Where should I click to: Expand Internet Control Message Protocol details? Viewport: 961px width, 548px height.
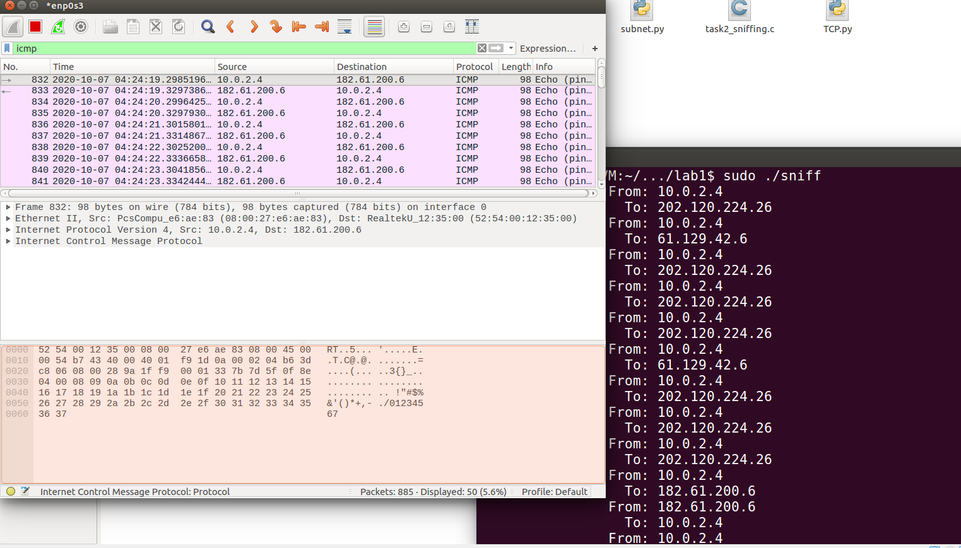8,241
